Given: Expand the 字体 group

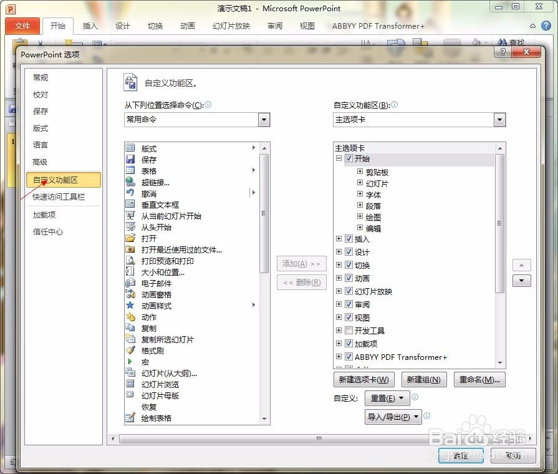Looking at the screenshot, I should tap(360, 194).
